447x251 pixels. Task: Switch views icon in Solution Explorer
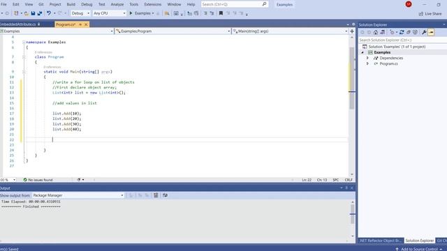pos(382,33)
